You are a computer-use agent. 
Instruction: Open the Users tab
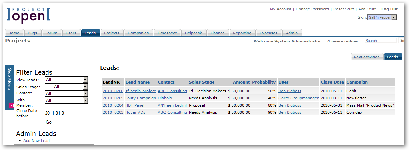click(x=71, y=33)
